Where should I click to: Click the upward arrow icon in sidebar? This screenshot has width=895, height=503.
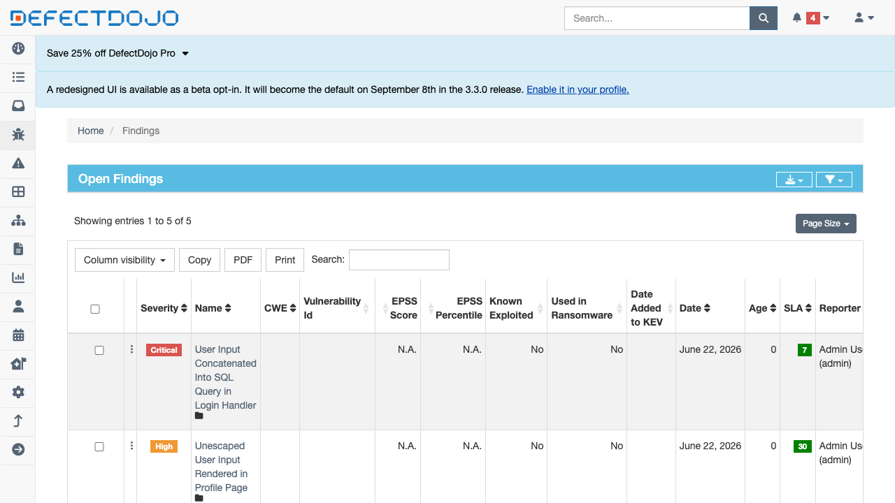pos(18,421)
